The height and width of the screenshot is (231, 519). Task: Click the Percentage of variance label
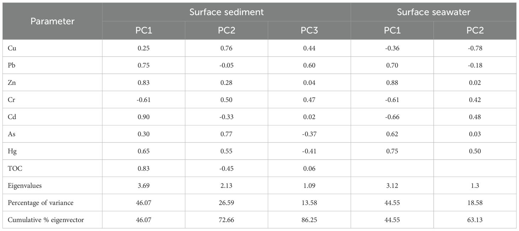(41, 203)
